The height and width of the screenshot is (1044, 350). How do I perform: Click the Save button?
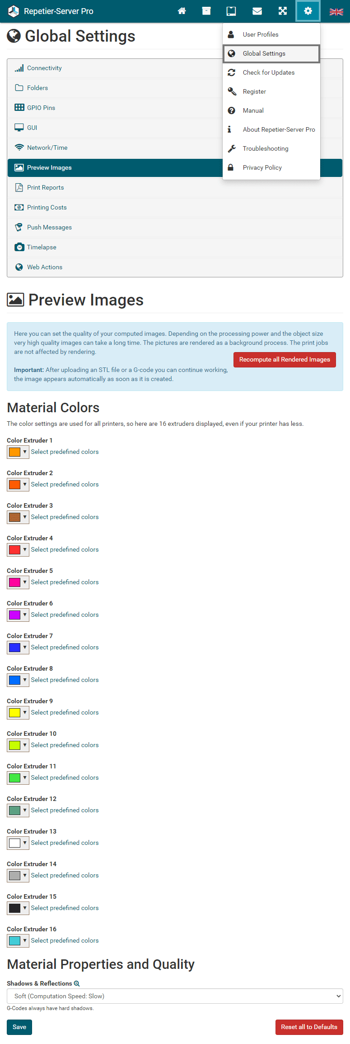click(19, 1027)
